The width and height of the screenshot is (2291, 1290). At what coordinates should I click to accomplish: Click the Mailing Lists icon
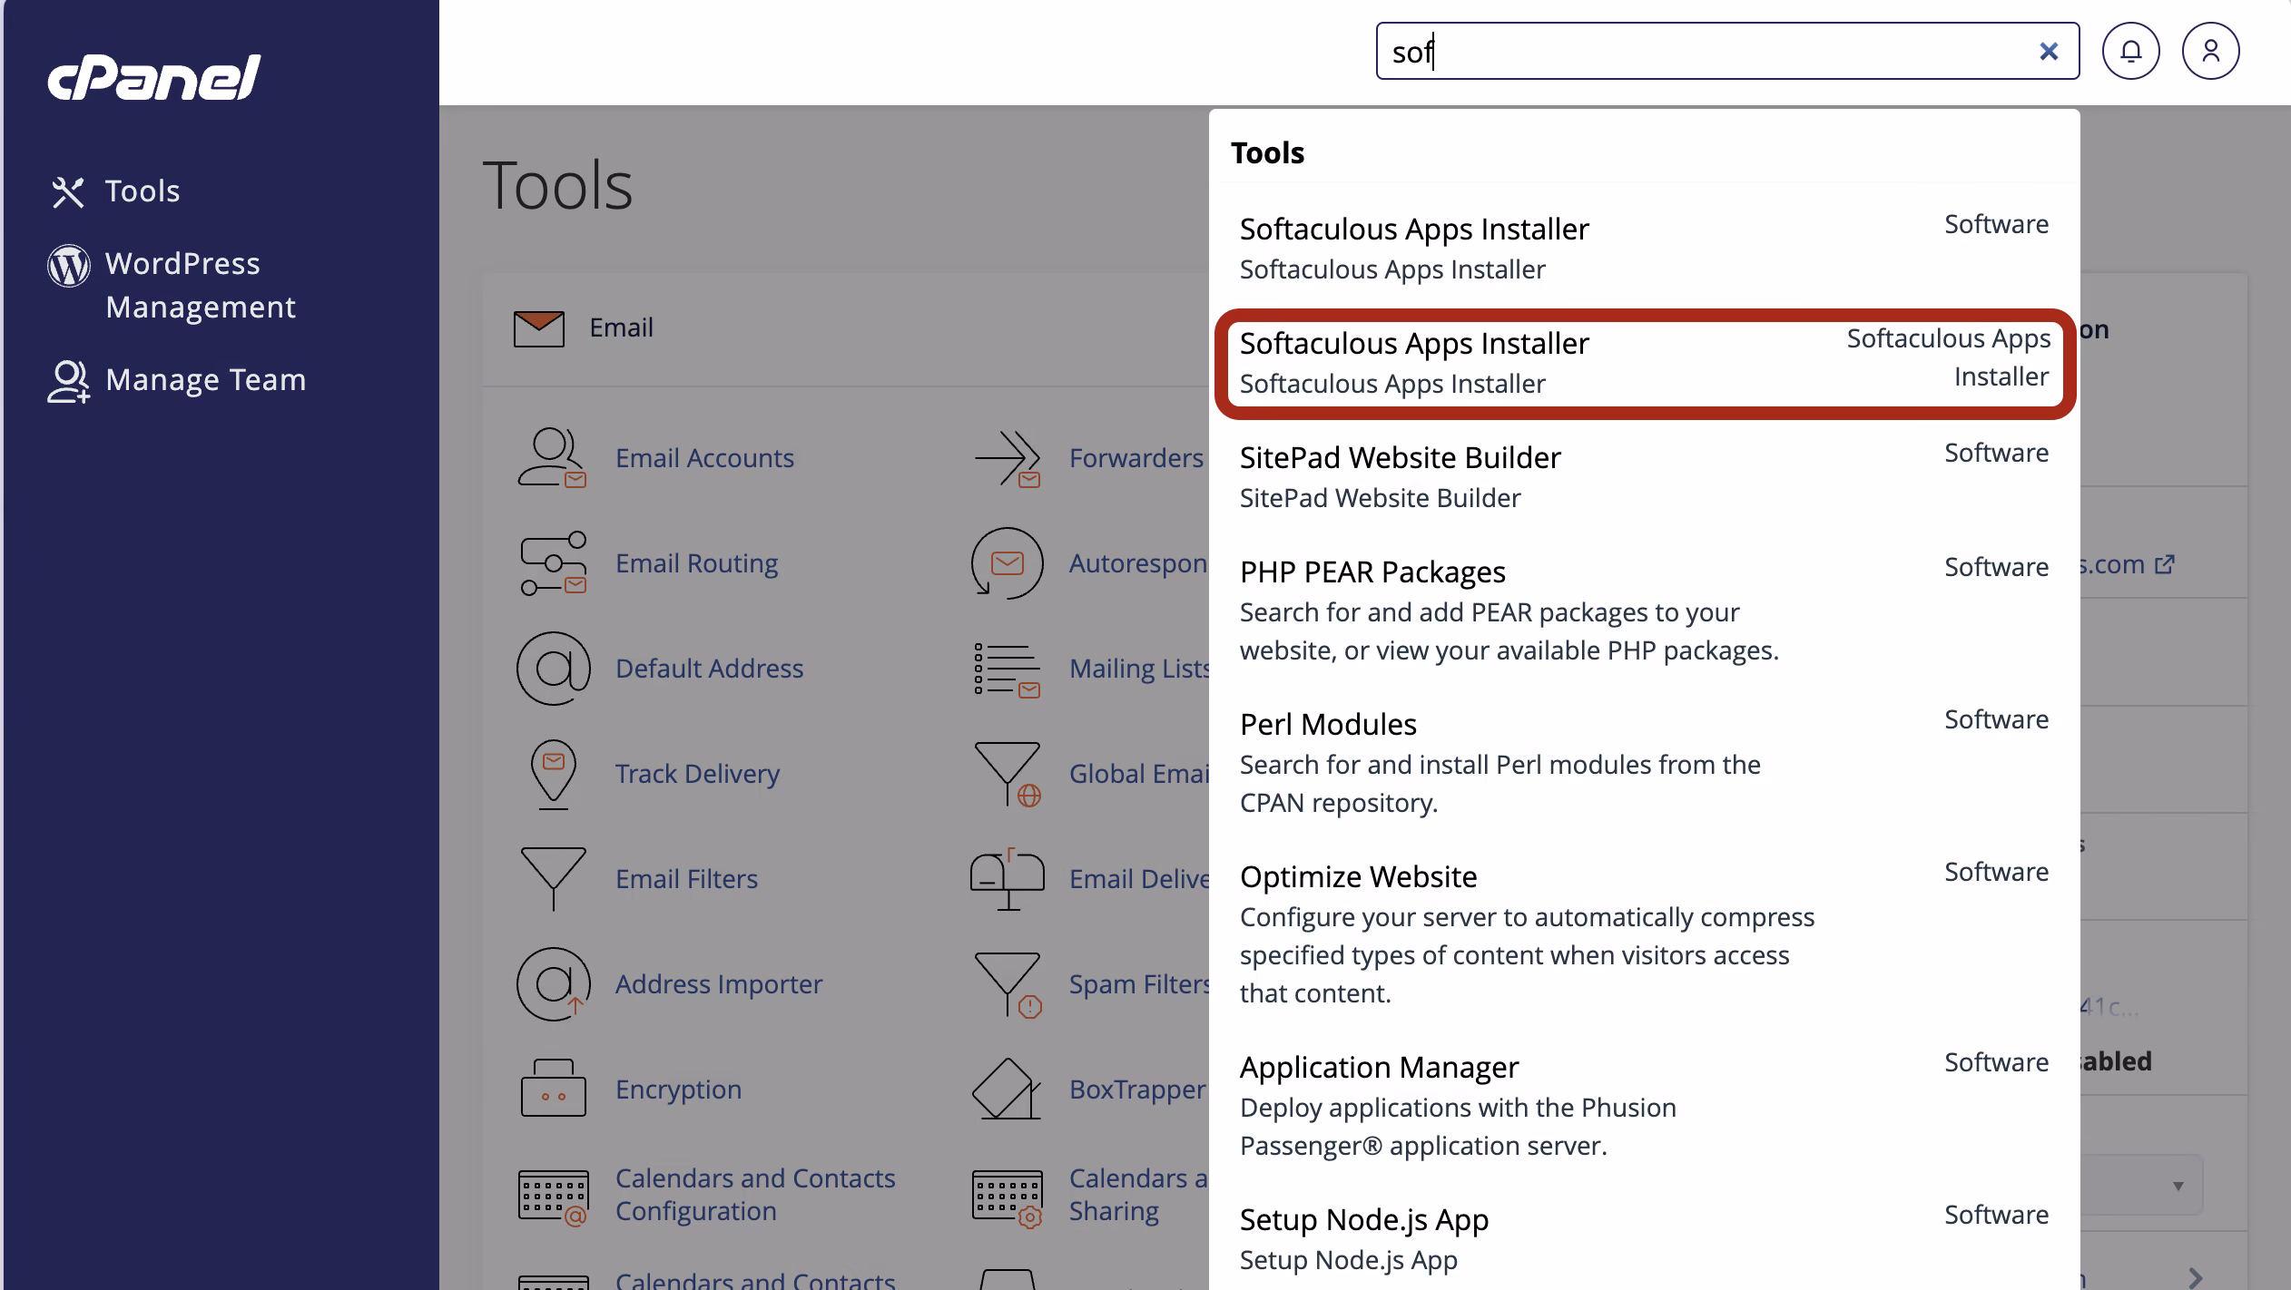(x=1007, y=670)
